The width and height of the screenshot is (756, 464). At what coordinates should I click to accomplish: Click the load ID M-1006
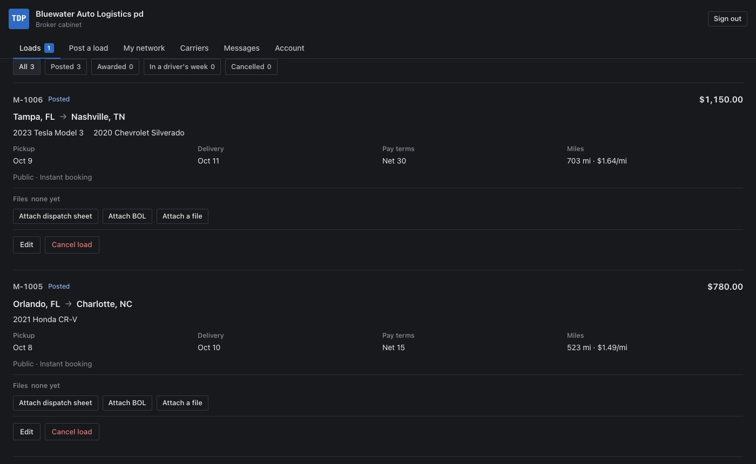tap(28, 100)
